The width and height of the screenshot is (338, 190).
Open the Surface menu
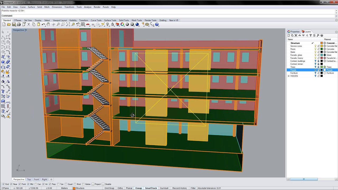(31, 7)
